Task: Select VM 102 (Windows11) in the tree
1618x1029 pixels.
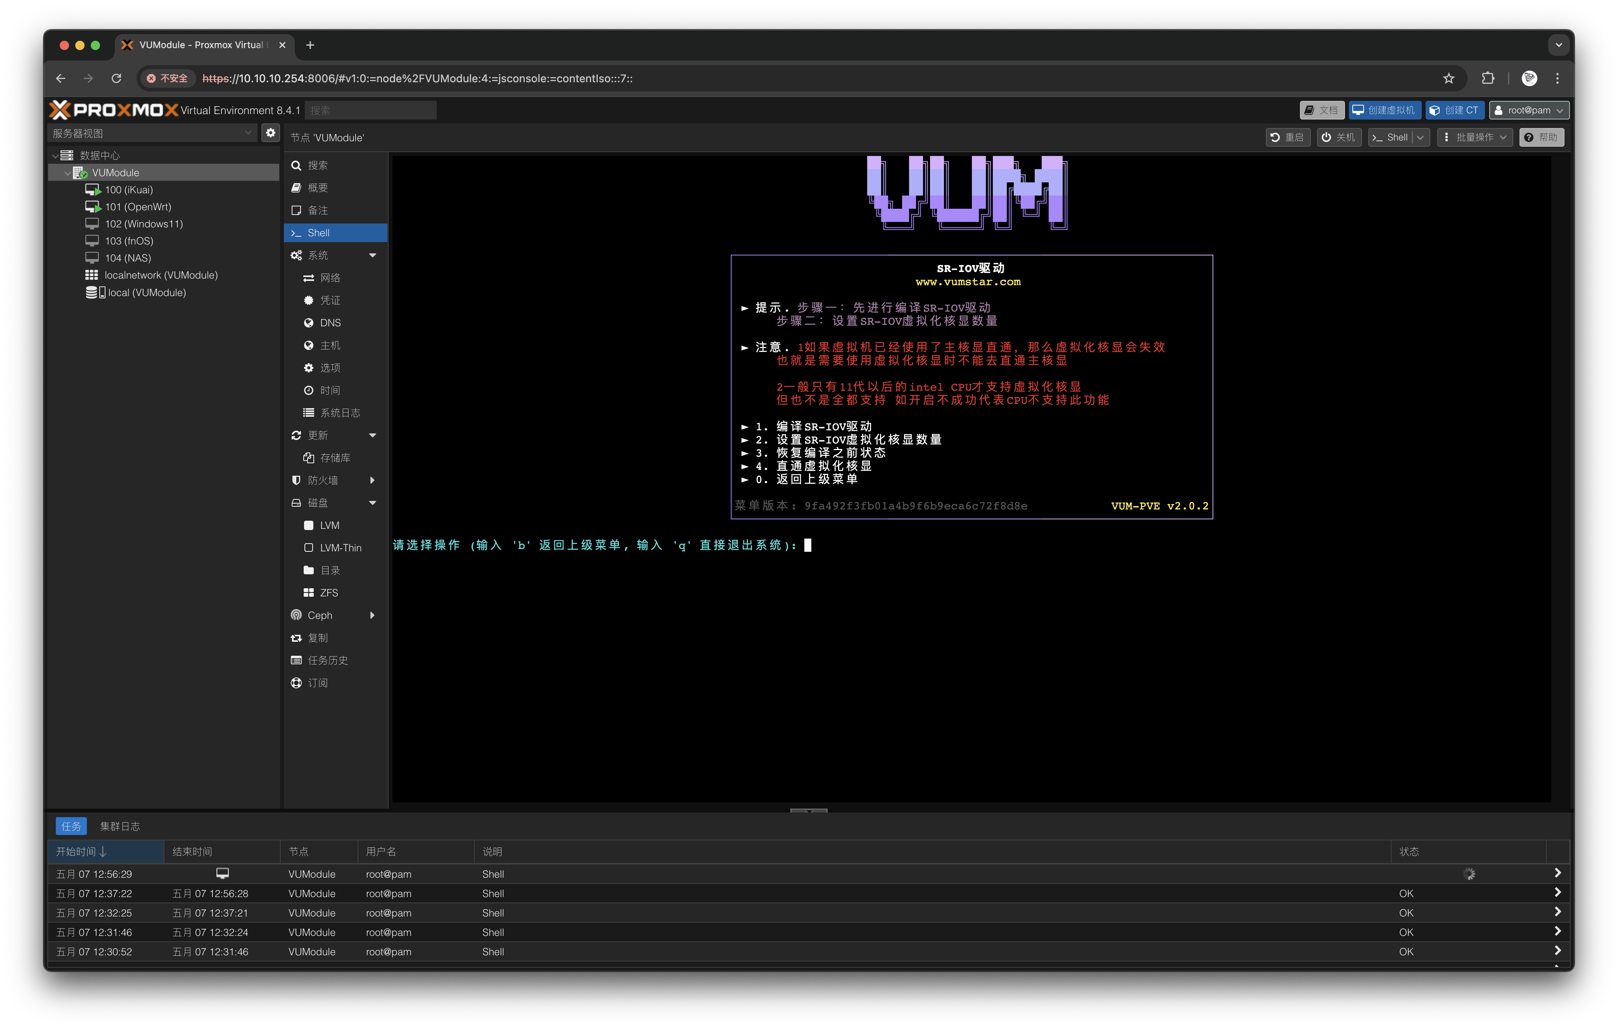Action: pyautogui.click(x=143, y=224)
